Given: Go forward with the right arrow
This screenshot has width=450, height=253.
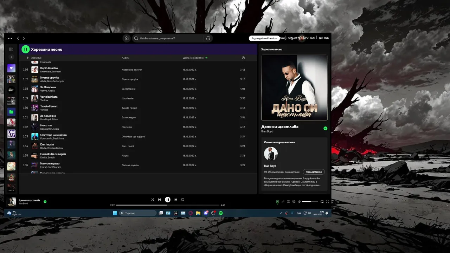Looking at the screenshot, I should click(x=24, y=38).
